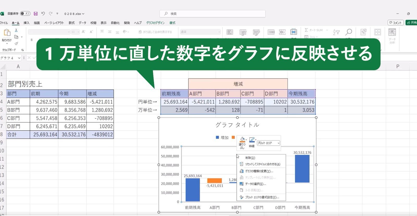Screen dimensions: 417x216
Task: Increase font size with the larger A icon
Action: (x=84, y=32)
